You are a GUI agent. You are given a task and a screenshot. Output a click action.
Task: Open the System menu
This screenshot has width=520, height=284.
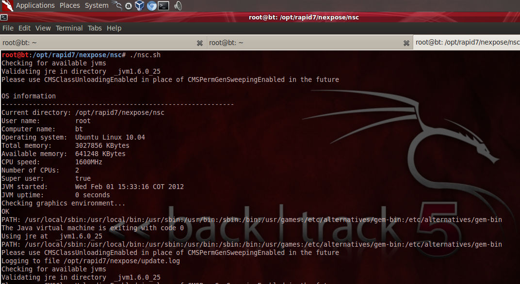click(97, 5)
